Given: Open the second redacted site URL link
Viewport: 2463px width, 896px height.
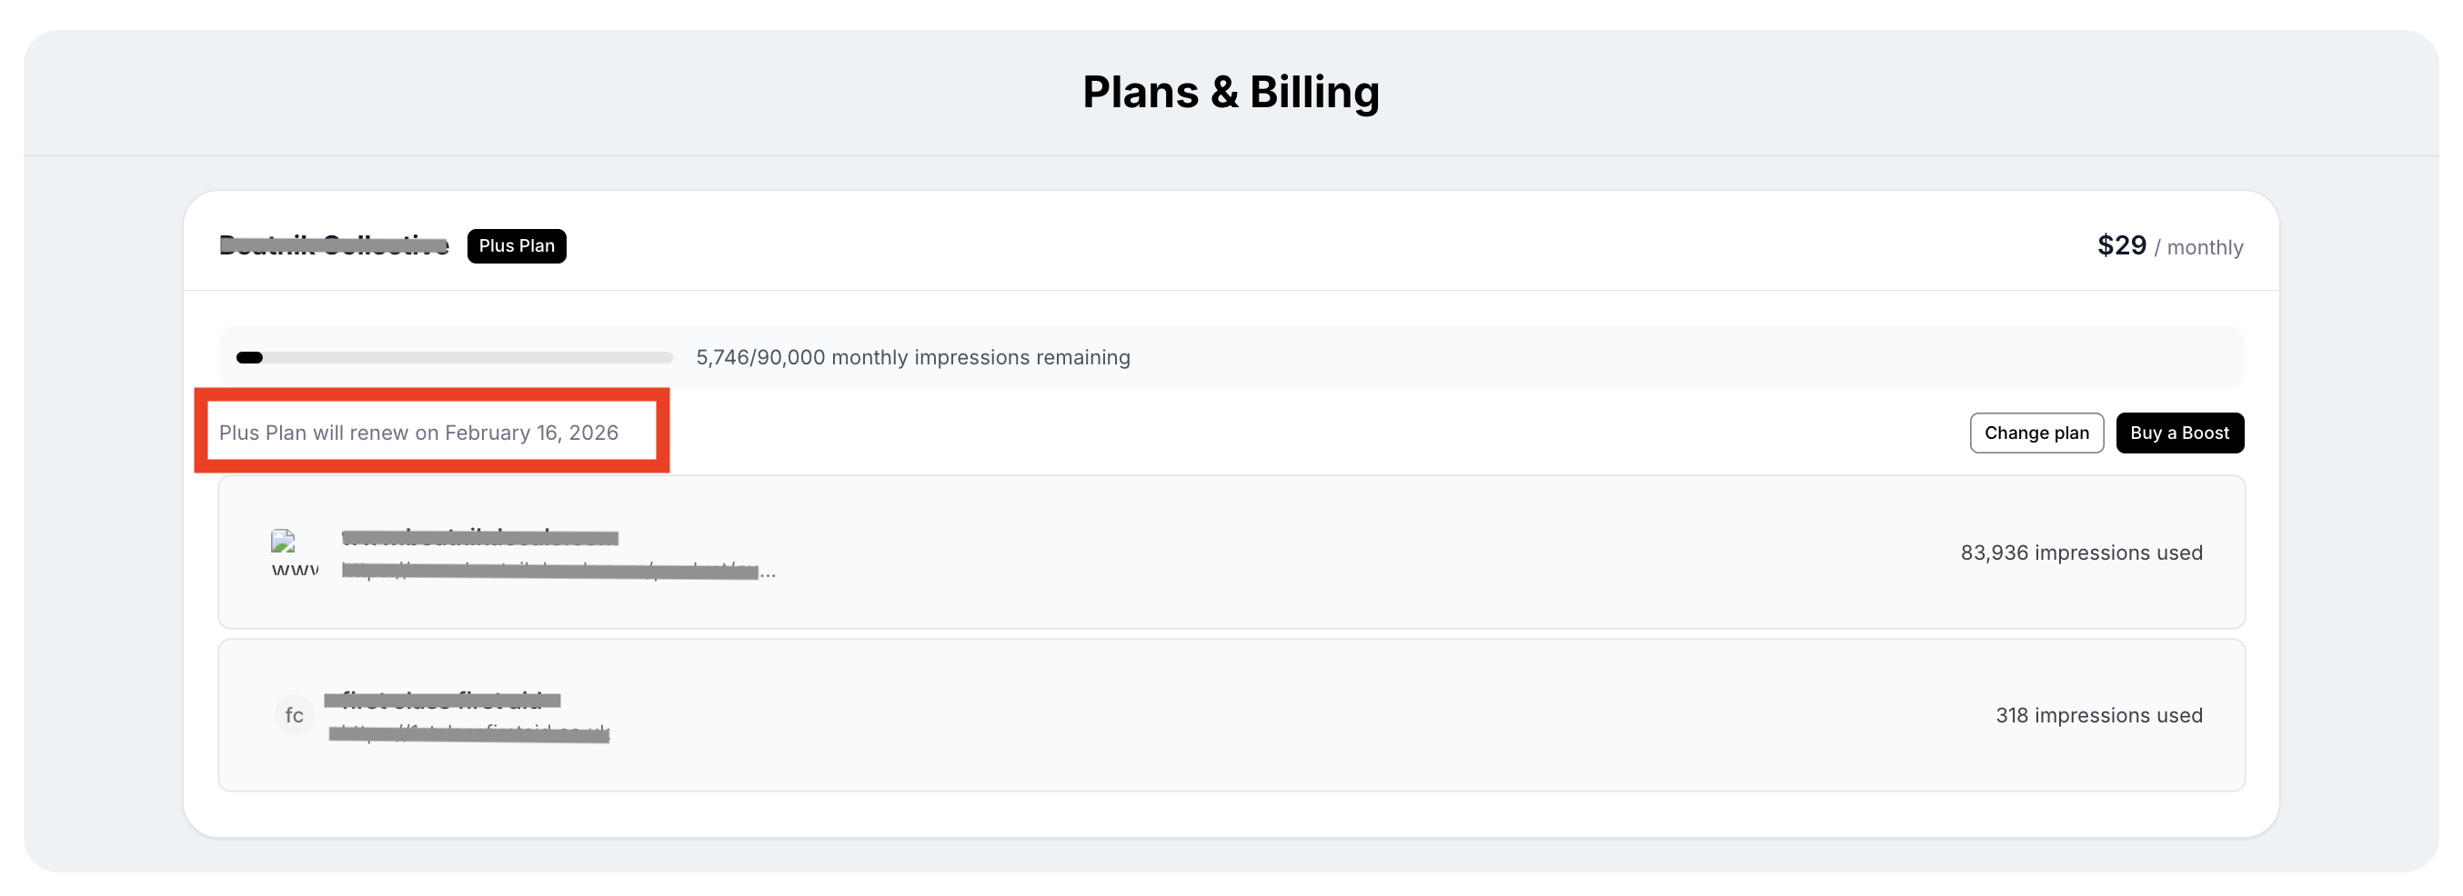Looking at the screenshot, I should [x=468, y=732].
